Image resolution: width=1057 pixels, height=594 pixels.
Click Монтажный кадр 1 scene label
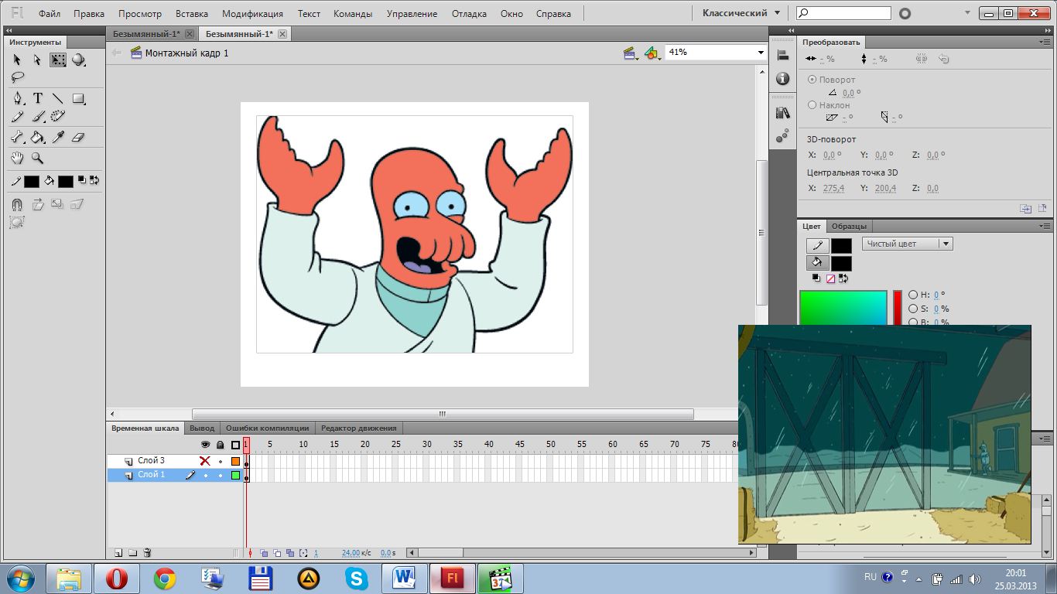click(186, 53)
